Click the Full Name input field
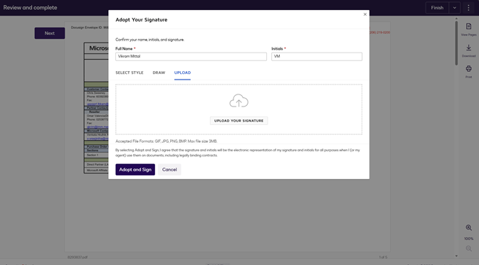The height and width of the screenshot is (265, 479). (x=191, y=56)
